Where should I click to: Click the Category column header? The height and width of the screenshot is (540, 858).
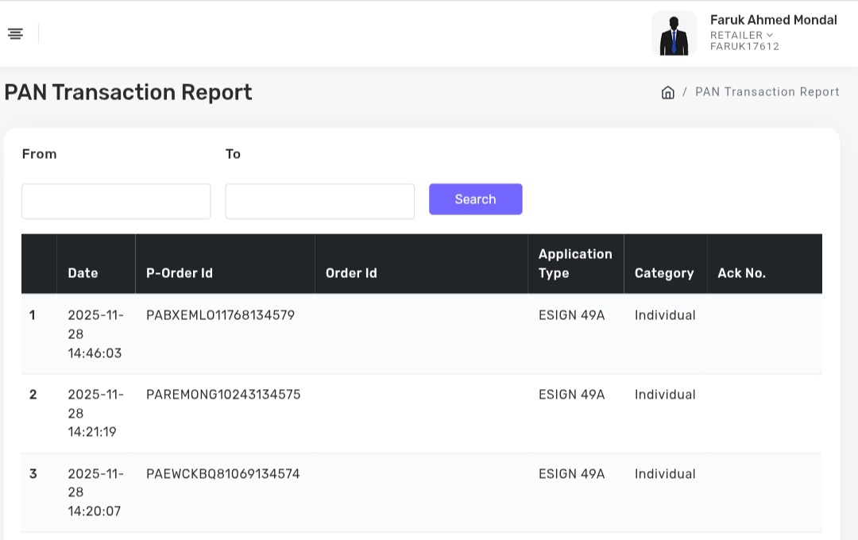pos(664,272)
